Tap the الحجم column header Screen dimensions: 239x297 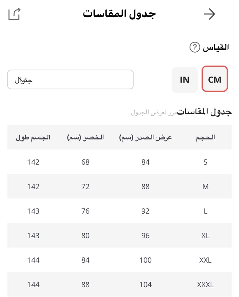(x=206, y=138)
